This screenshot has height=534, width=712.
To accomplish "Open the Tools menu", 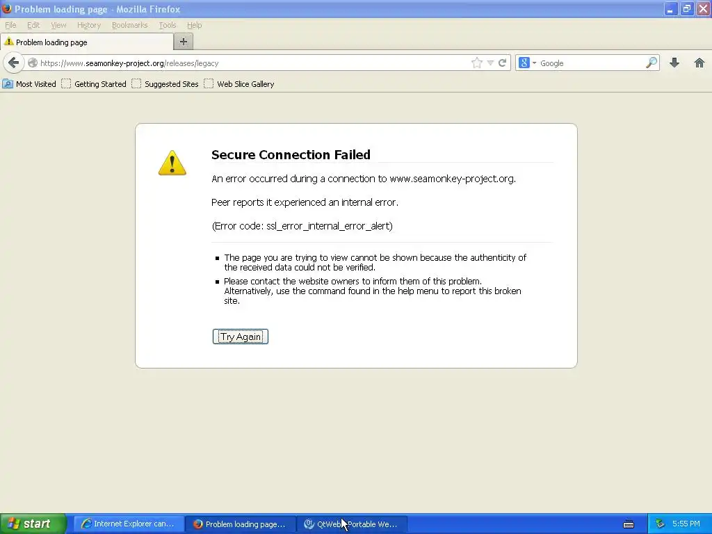I will [168, 25].
